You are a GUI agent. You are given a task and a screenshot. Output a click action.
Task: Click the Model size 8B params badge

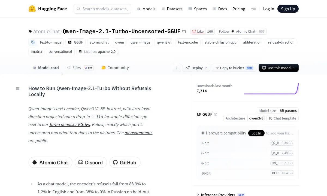click(278, 111)
